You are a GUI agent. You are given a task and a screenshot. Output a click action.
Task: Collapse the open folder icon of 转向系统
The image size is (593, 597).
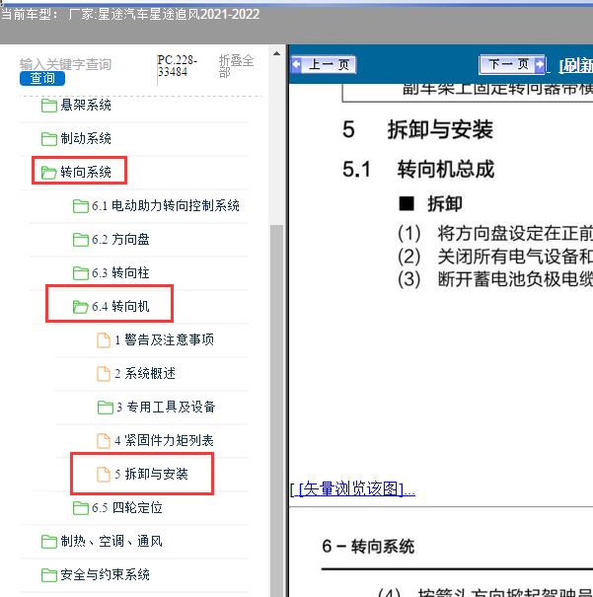48,173
